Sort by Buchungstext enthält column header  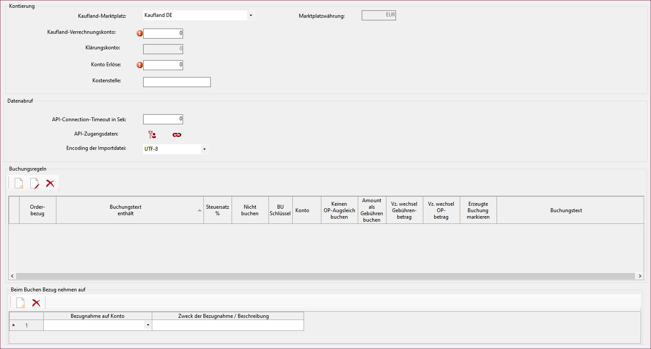tap(125, 210)
